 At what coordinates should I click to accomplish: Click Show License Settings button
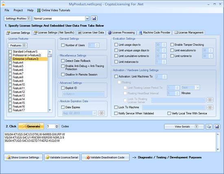(x=23, y=157)
